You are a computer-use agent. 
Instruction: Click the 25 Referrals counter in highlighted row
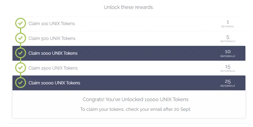(228, 83)
